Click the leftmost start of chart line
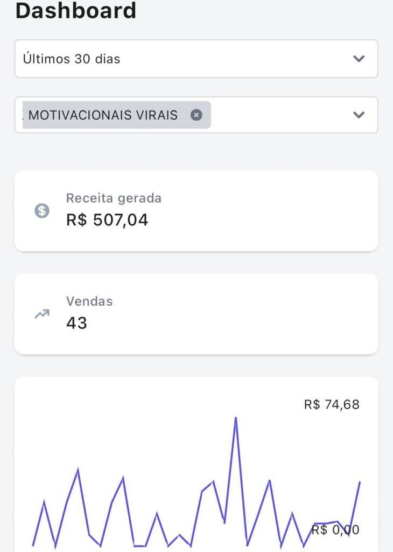 (33, 545)
